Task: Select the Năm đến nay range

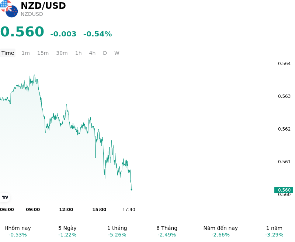Action: tap(221, 231)
